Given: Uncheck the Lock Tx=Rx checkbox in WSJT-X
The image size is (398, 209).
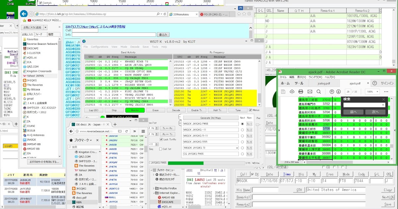Looking at the screenshot, I should (x=161, y=140).
